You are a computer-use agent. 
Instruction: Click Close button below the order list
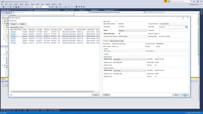coord(96,95)
